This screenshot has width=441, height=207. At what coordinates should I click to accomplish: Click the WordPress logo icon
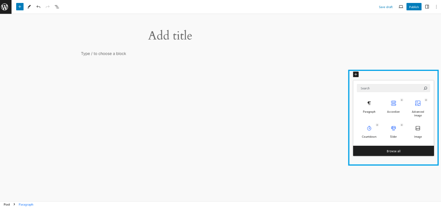(x=6, y=7)
